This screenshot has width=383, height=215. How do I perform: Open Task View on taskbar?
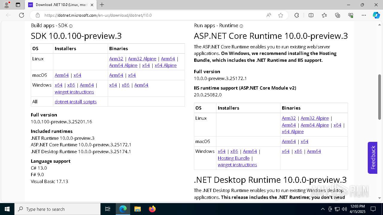pyautogui.click(x=108, y=209)
